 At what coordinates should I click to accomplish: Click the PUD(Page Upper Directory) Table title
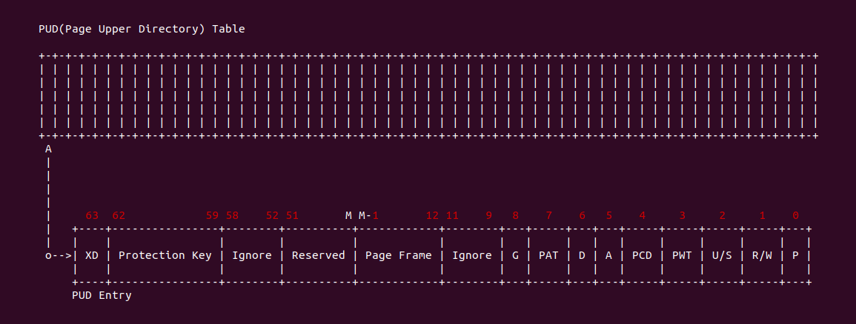point(142,30)
